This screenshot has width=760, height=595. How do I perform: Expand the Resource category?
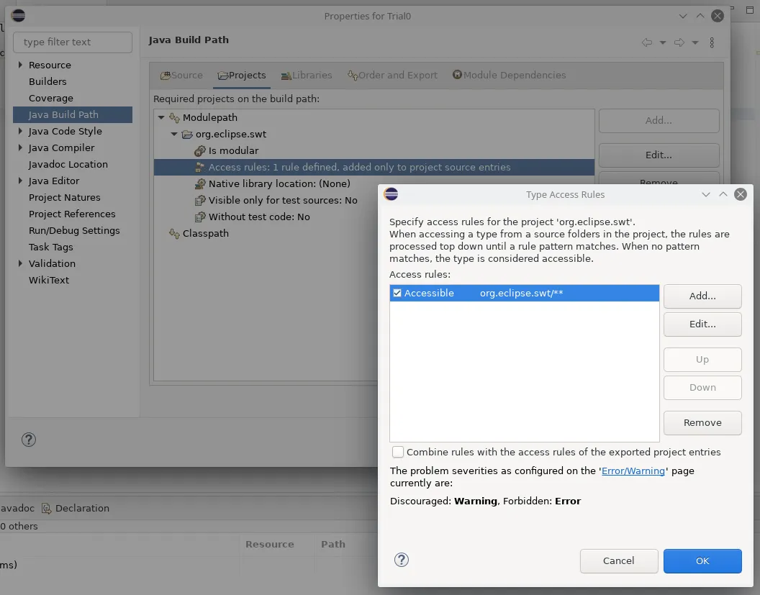point(20,65)
